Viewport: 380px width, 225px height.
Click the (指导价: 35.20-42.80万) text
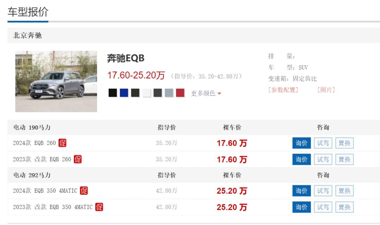pos(206,76)
